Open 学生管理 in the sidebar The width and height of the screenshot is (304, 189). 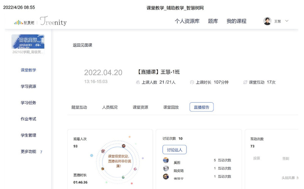[29, 135]
